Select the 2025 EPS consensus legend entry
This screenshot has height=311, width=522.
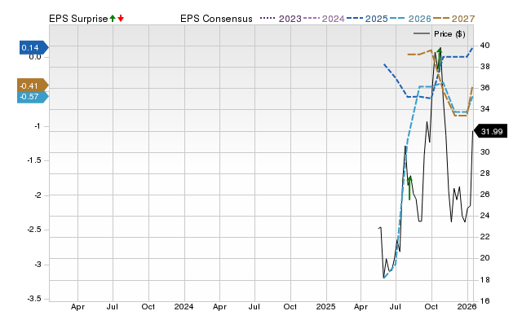(367, 19)
